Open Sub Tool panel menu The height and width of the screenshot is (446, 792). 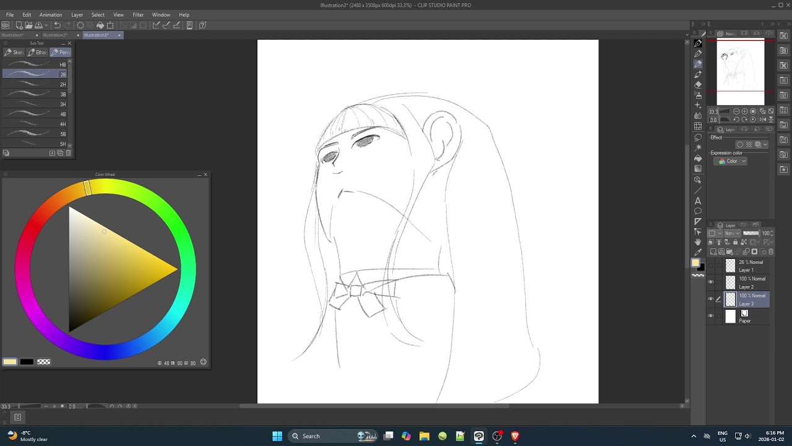point(5,43)
